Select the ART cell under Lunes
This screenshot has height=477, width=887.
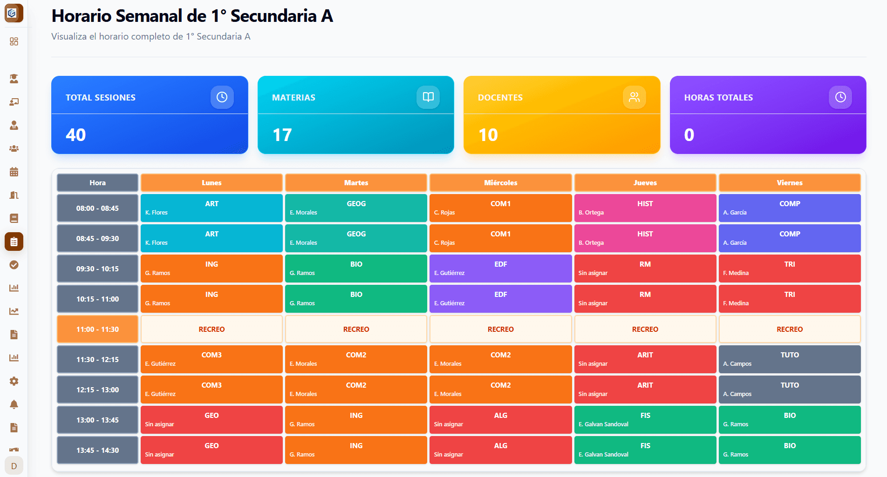(x=212, y=208)
